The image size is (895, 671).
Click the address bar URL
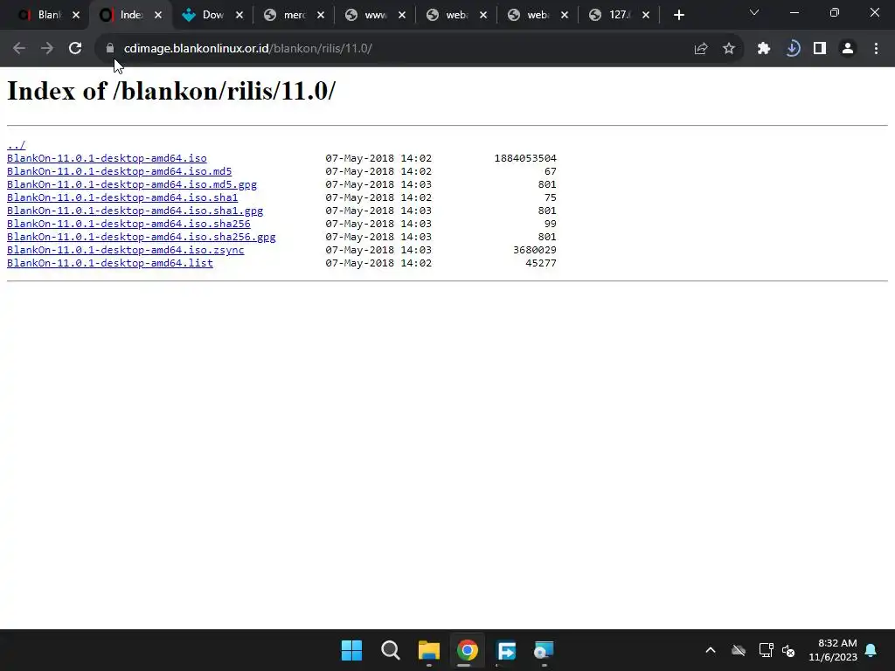[247, 49]
